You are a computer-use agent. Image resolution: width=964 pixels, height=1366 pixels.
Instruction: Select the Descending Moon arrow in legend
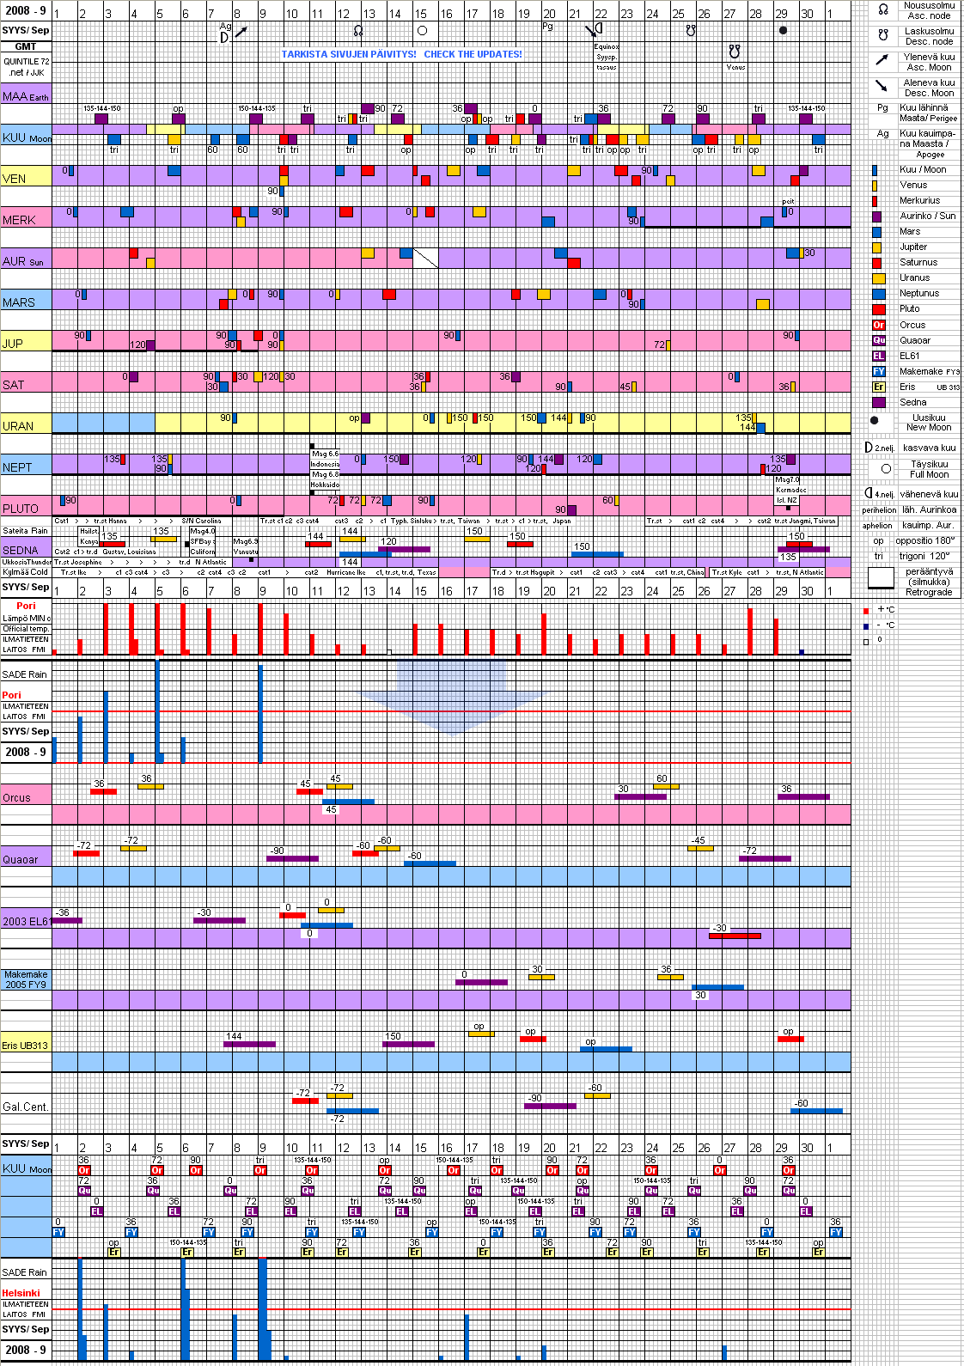click(882, 86)
